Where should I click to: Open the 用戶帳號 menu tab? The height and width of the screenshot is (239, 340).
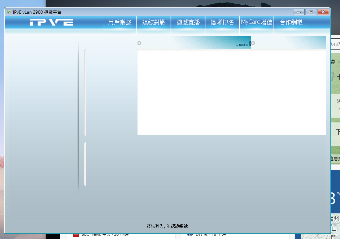coord(119,22)
